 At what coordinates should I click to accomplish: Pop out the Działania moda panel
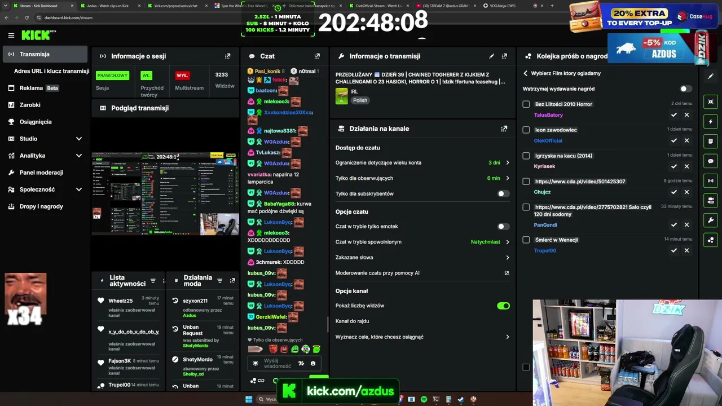[232, 281]
